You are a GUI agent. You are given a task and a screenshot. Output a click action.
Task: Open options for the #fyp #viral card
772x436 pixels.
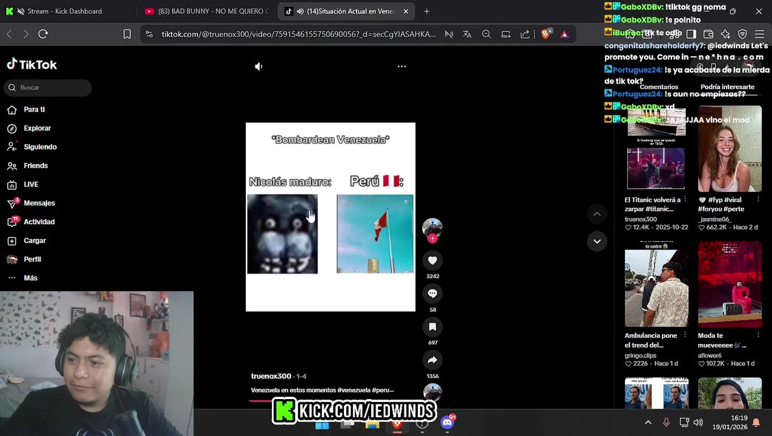click(x=758, y=199)
